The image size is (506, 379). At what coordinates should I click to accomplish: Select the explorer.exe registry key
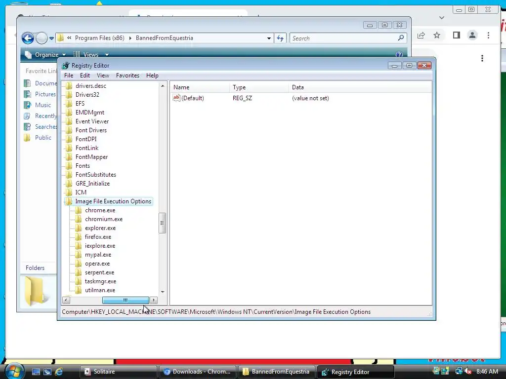coord(100,228)
